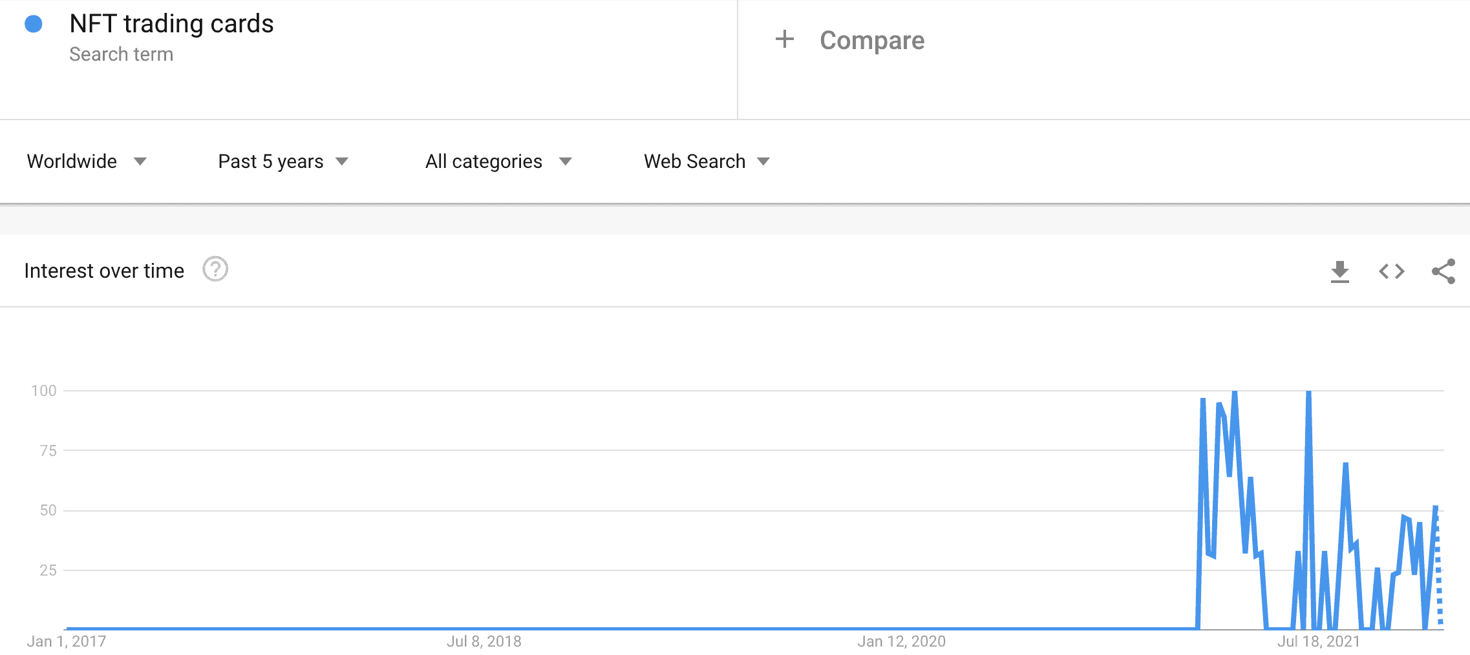Viewport: 1470px width, 655px height.
Task: Open the Web Search type dropdown
Action: point(706,161)
